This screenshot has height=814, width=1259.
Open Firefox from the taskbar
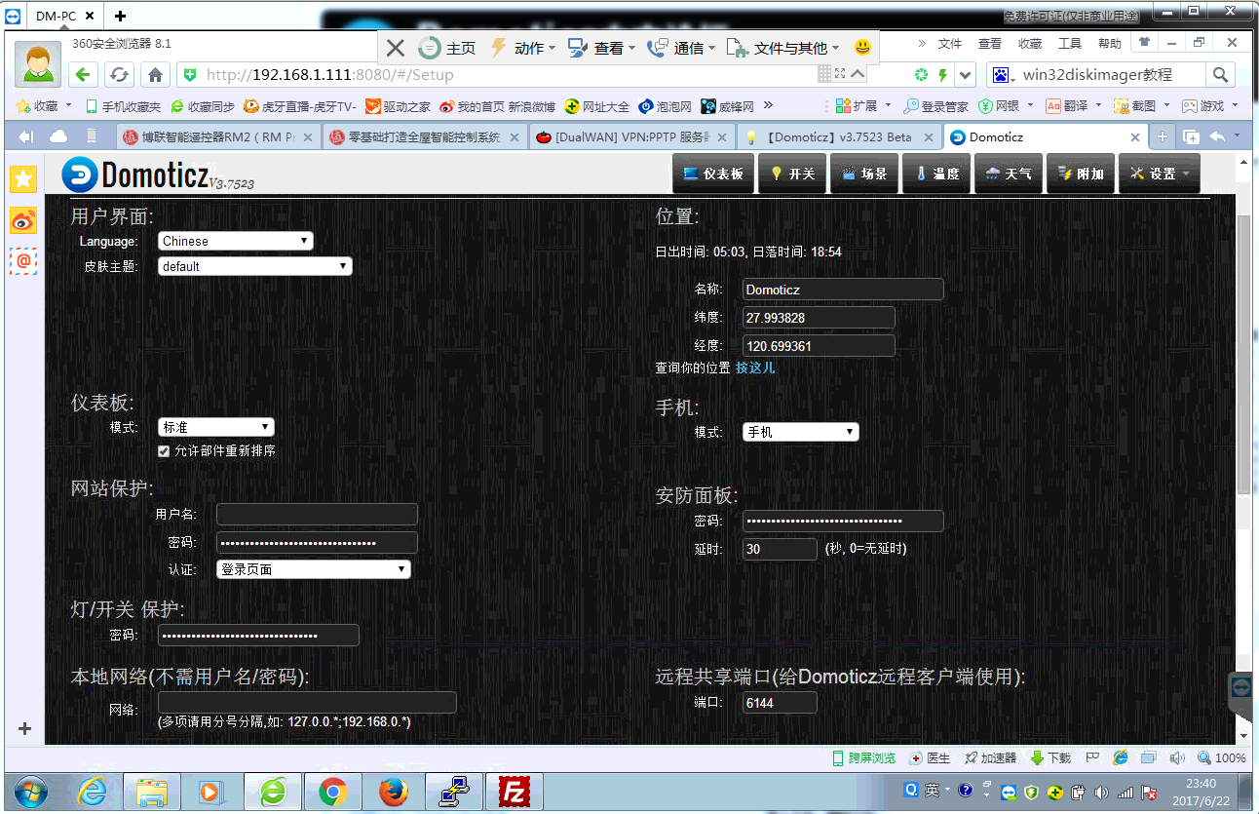tap(393, 792)
